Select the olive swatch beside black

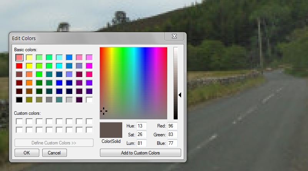coord(29,100)
